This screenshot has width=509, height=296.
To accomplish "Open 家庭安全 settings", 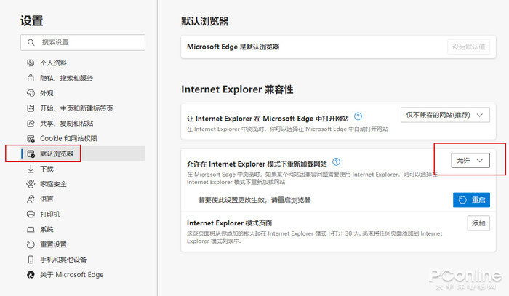I will tap(53, 184).
